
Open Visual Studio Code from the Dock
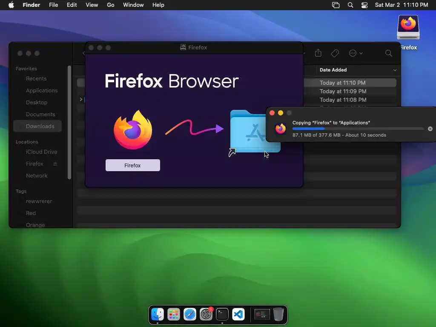238,315
